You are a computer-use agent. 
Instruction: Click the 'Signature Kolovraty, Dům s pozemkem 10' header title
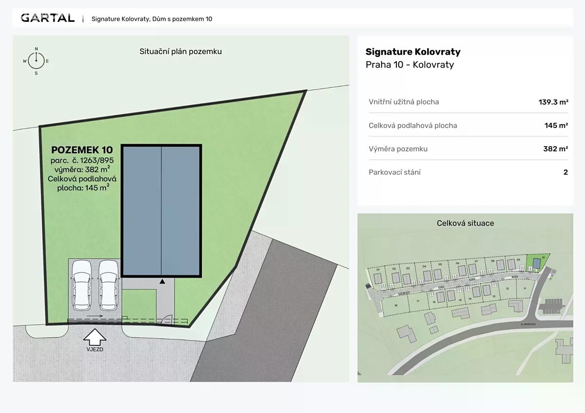pyautogui.click(x=152, y=19)
